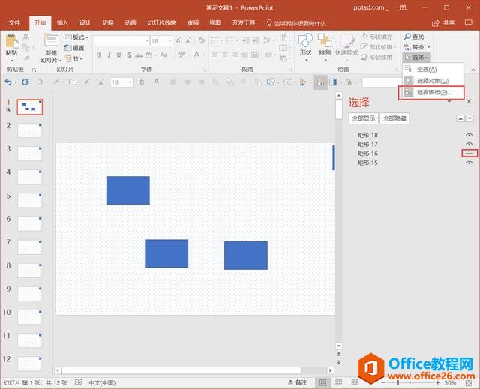Click the Comments speech bubble icon
Screen dimensions: 480x389
click(468, 23)
